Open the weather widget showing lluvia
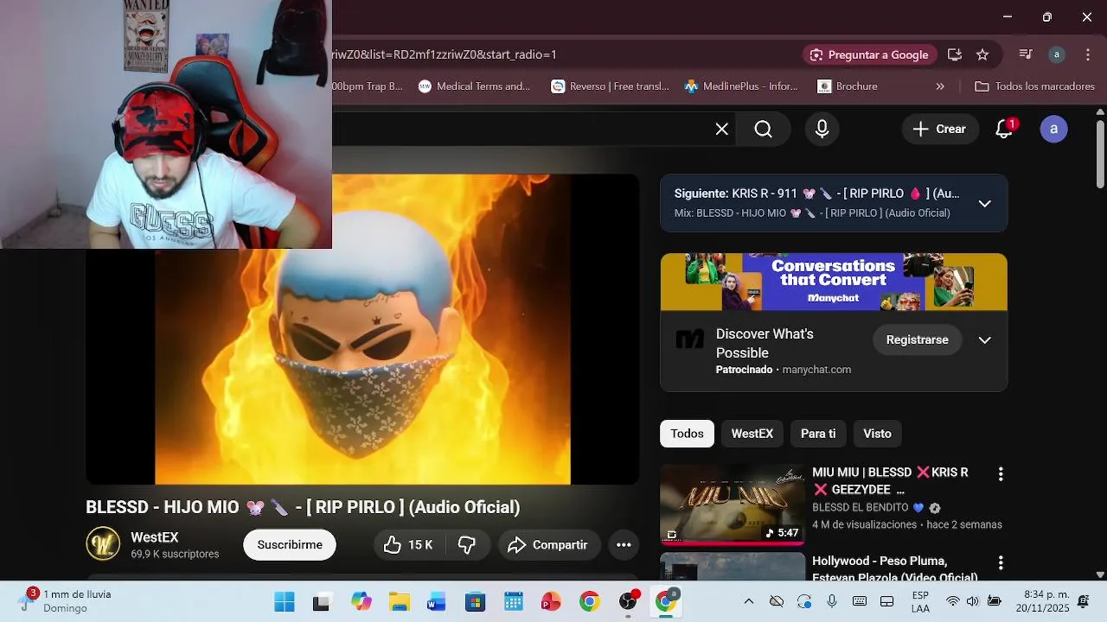1107x622 pixels. pyautogui.click(x=65, y=601)
